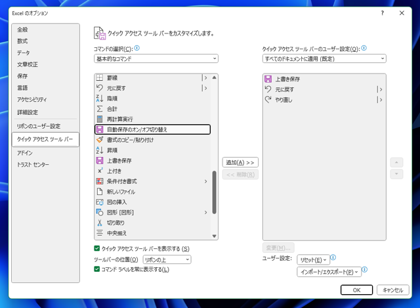Screen dimensions: 420x308
Task: Click the 図の挿入 picture icon
Action: click(x=100, y=202)
